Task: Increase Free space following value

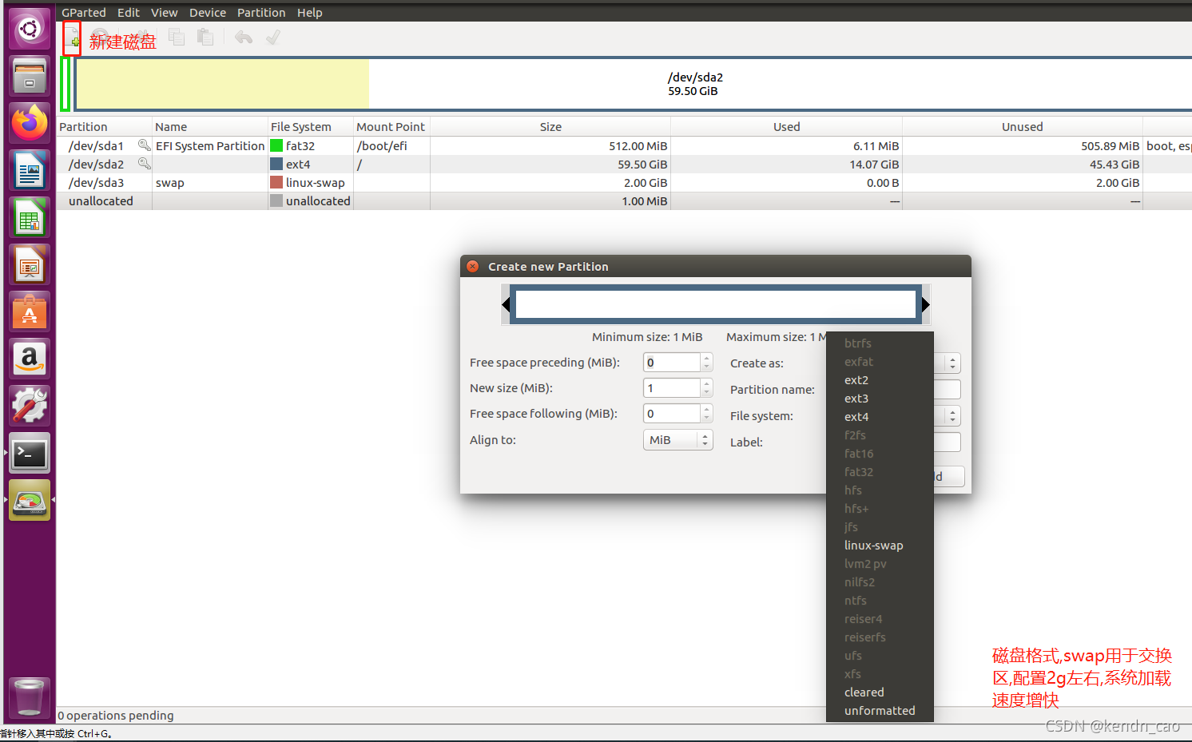Action: pyautogui.click(x=706, y=409)
